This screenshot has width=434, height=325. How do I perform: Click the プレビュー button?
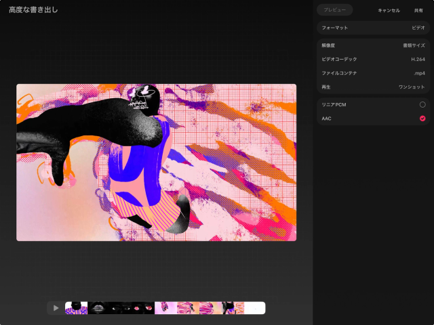334,10
